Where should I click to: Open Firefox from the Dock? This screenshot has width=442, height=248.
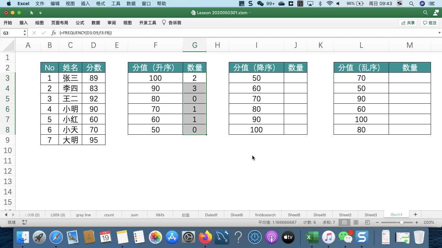coord(205,238)
